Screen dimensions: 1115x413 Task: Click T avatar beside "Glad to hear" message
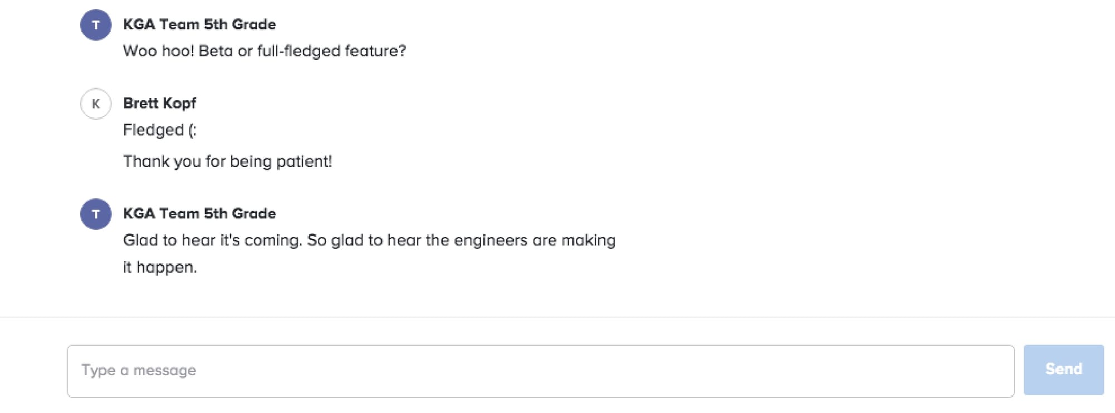(x=96, y=214)
